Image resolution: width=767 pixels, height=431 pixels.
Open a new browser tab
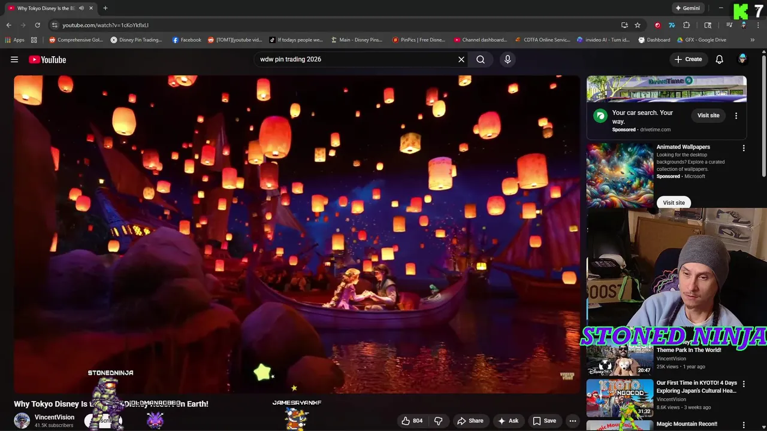[105, 8]
